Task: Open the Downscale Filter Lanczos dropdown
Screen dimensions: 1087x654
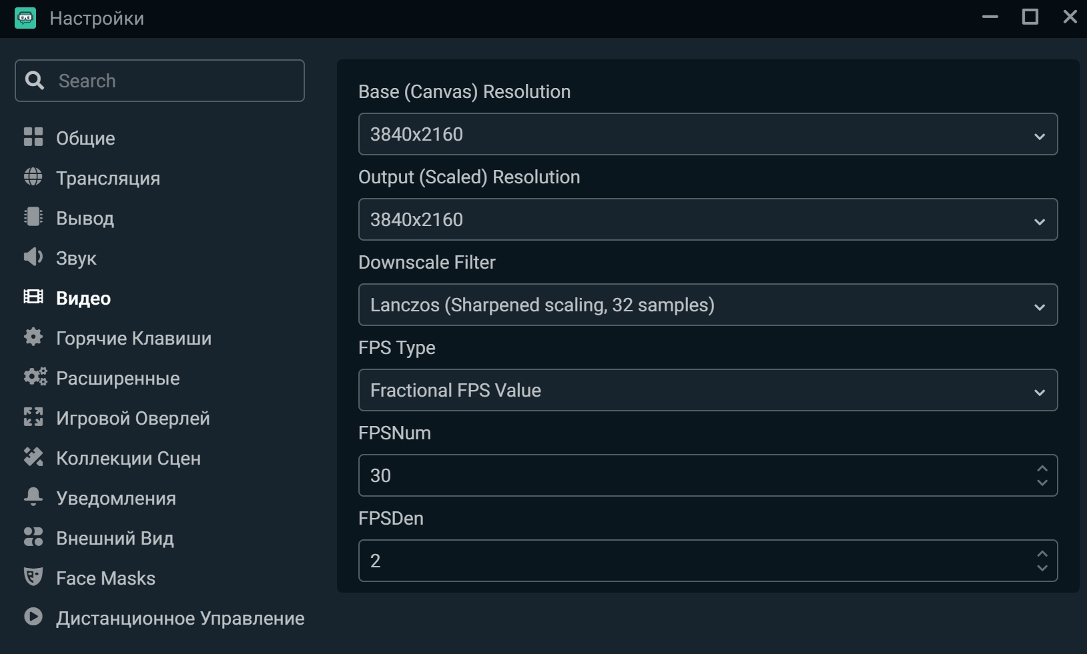Action: pyautogui.click(x=708, y=305)
